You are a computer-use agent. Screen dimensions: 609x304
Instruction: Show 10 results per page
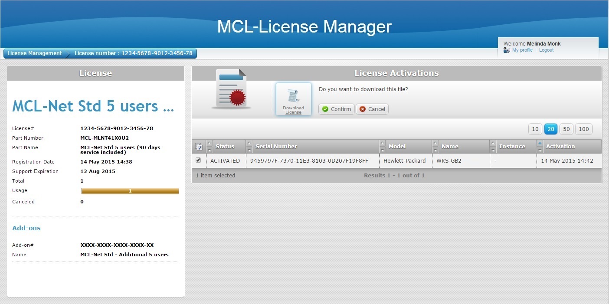point(535,129)
